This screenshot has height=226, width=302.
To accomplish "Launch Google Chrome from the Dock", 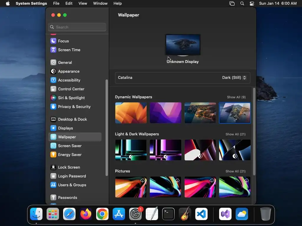I will 102,214.
